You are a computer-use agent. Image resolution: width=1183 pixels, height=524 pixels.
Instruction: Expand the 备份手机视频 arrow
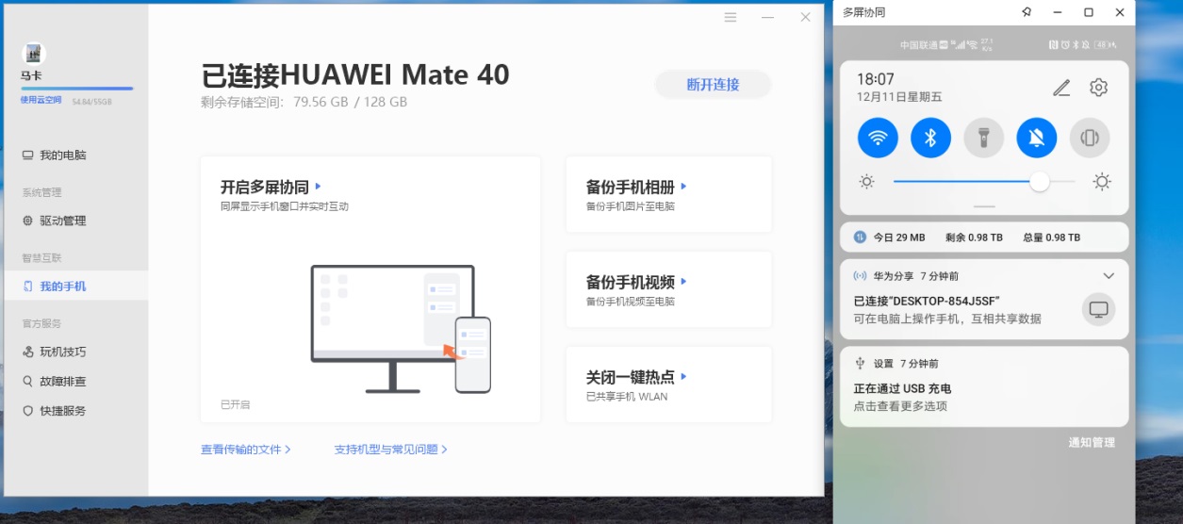pyautogui.click(x=684, y=282)
